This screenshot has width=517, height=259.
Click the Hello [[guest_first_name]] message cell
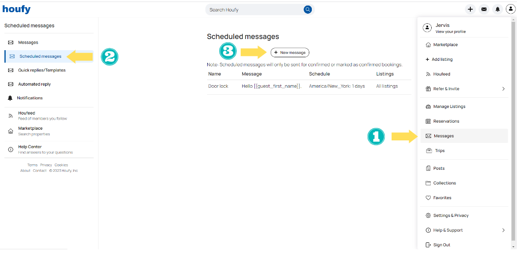point(272,86)
